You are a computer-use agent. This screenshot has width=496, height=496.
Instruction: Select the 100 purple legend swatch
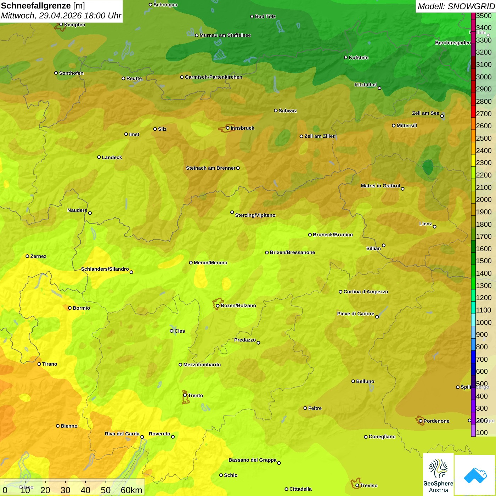[473, 430]
